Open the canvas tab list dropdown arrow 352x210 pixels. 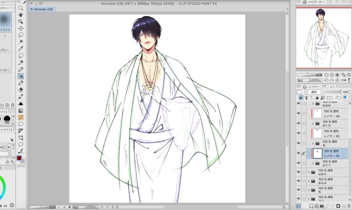coord(287,9)
